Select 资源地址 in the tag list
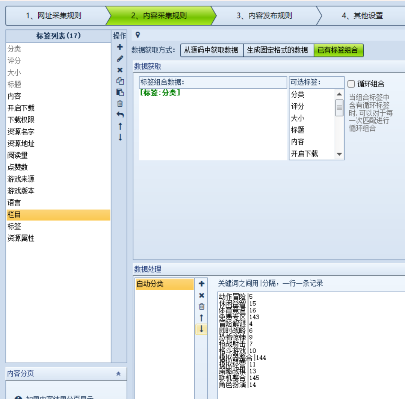 (x=58, y=144)
